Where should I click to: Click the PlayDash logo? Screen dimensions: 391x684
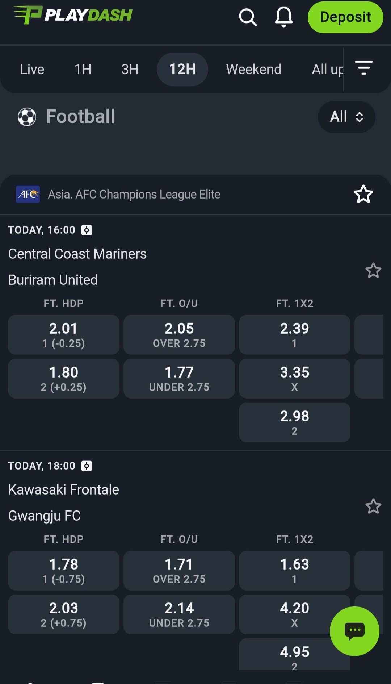[73, 15]
